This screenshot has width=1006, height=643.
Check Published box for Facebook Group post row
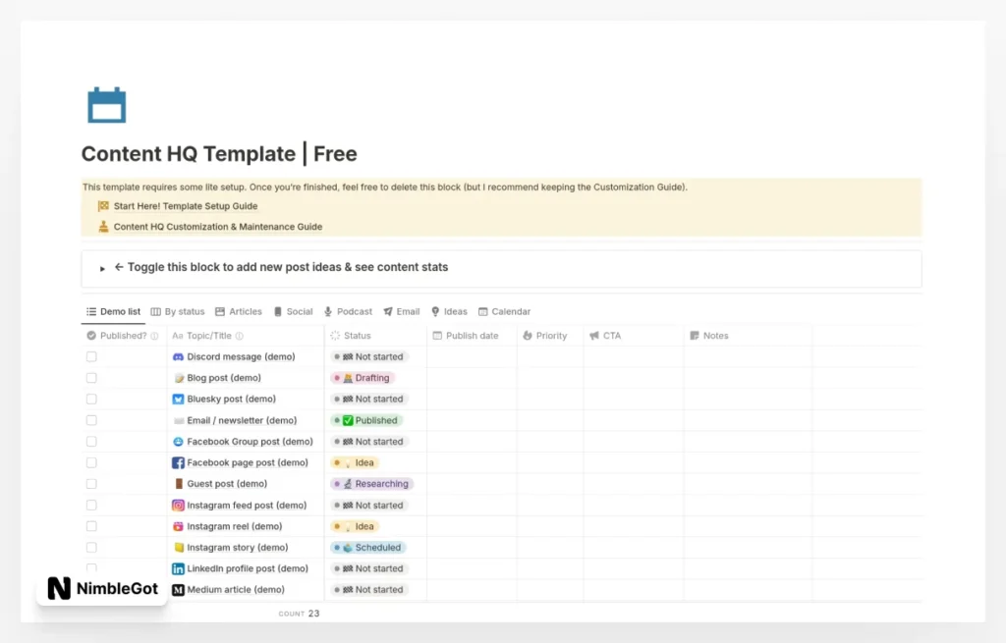click(x=91, y=442)
